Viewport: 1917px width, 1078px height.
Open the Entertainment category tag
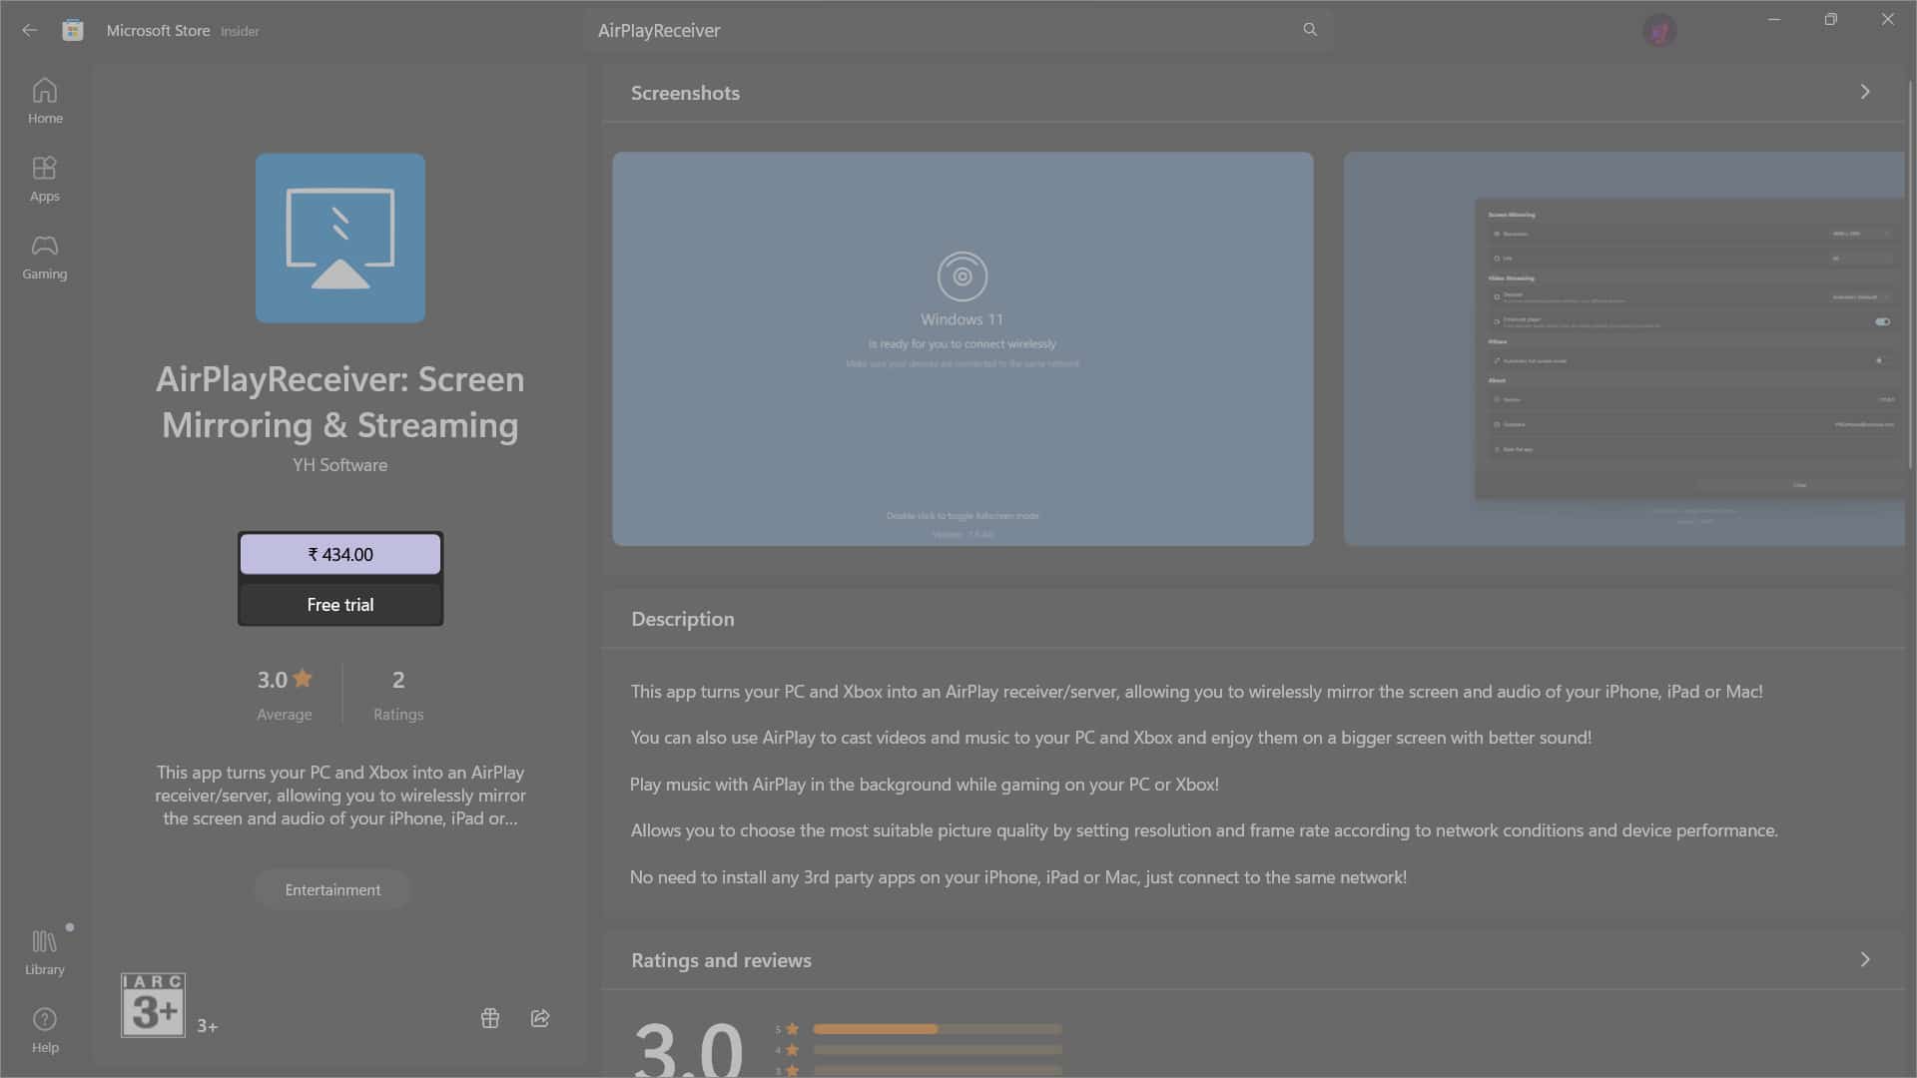tap(332, 889)
